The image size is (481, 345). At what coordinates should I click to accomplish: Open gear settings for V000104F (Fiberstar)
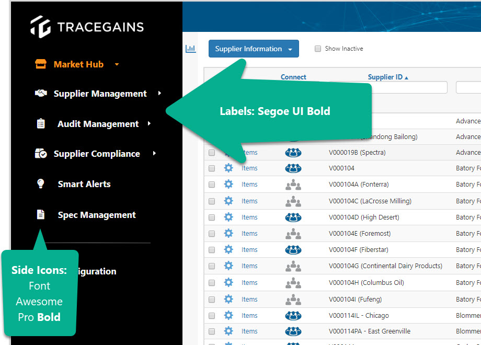228,250
